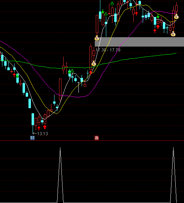Viewport: 184px width, 203px height.
Task: Select the topmost hollow green down arrow
Action: [x=112, y=4]
